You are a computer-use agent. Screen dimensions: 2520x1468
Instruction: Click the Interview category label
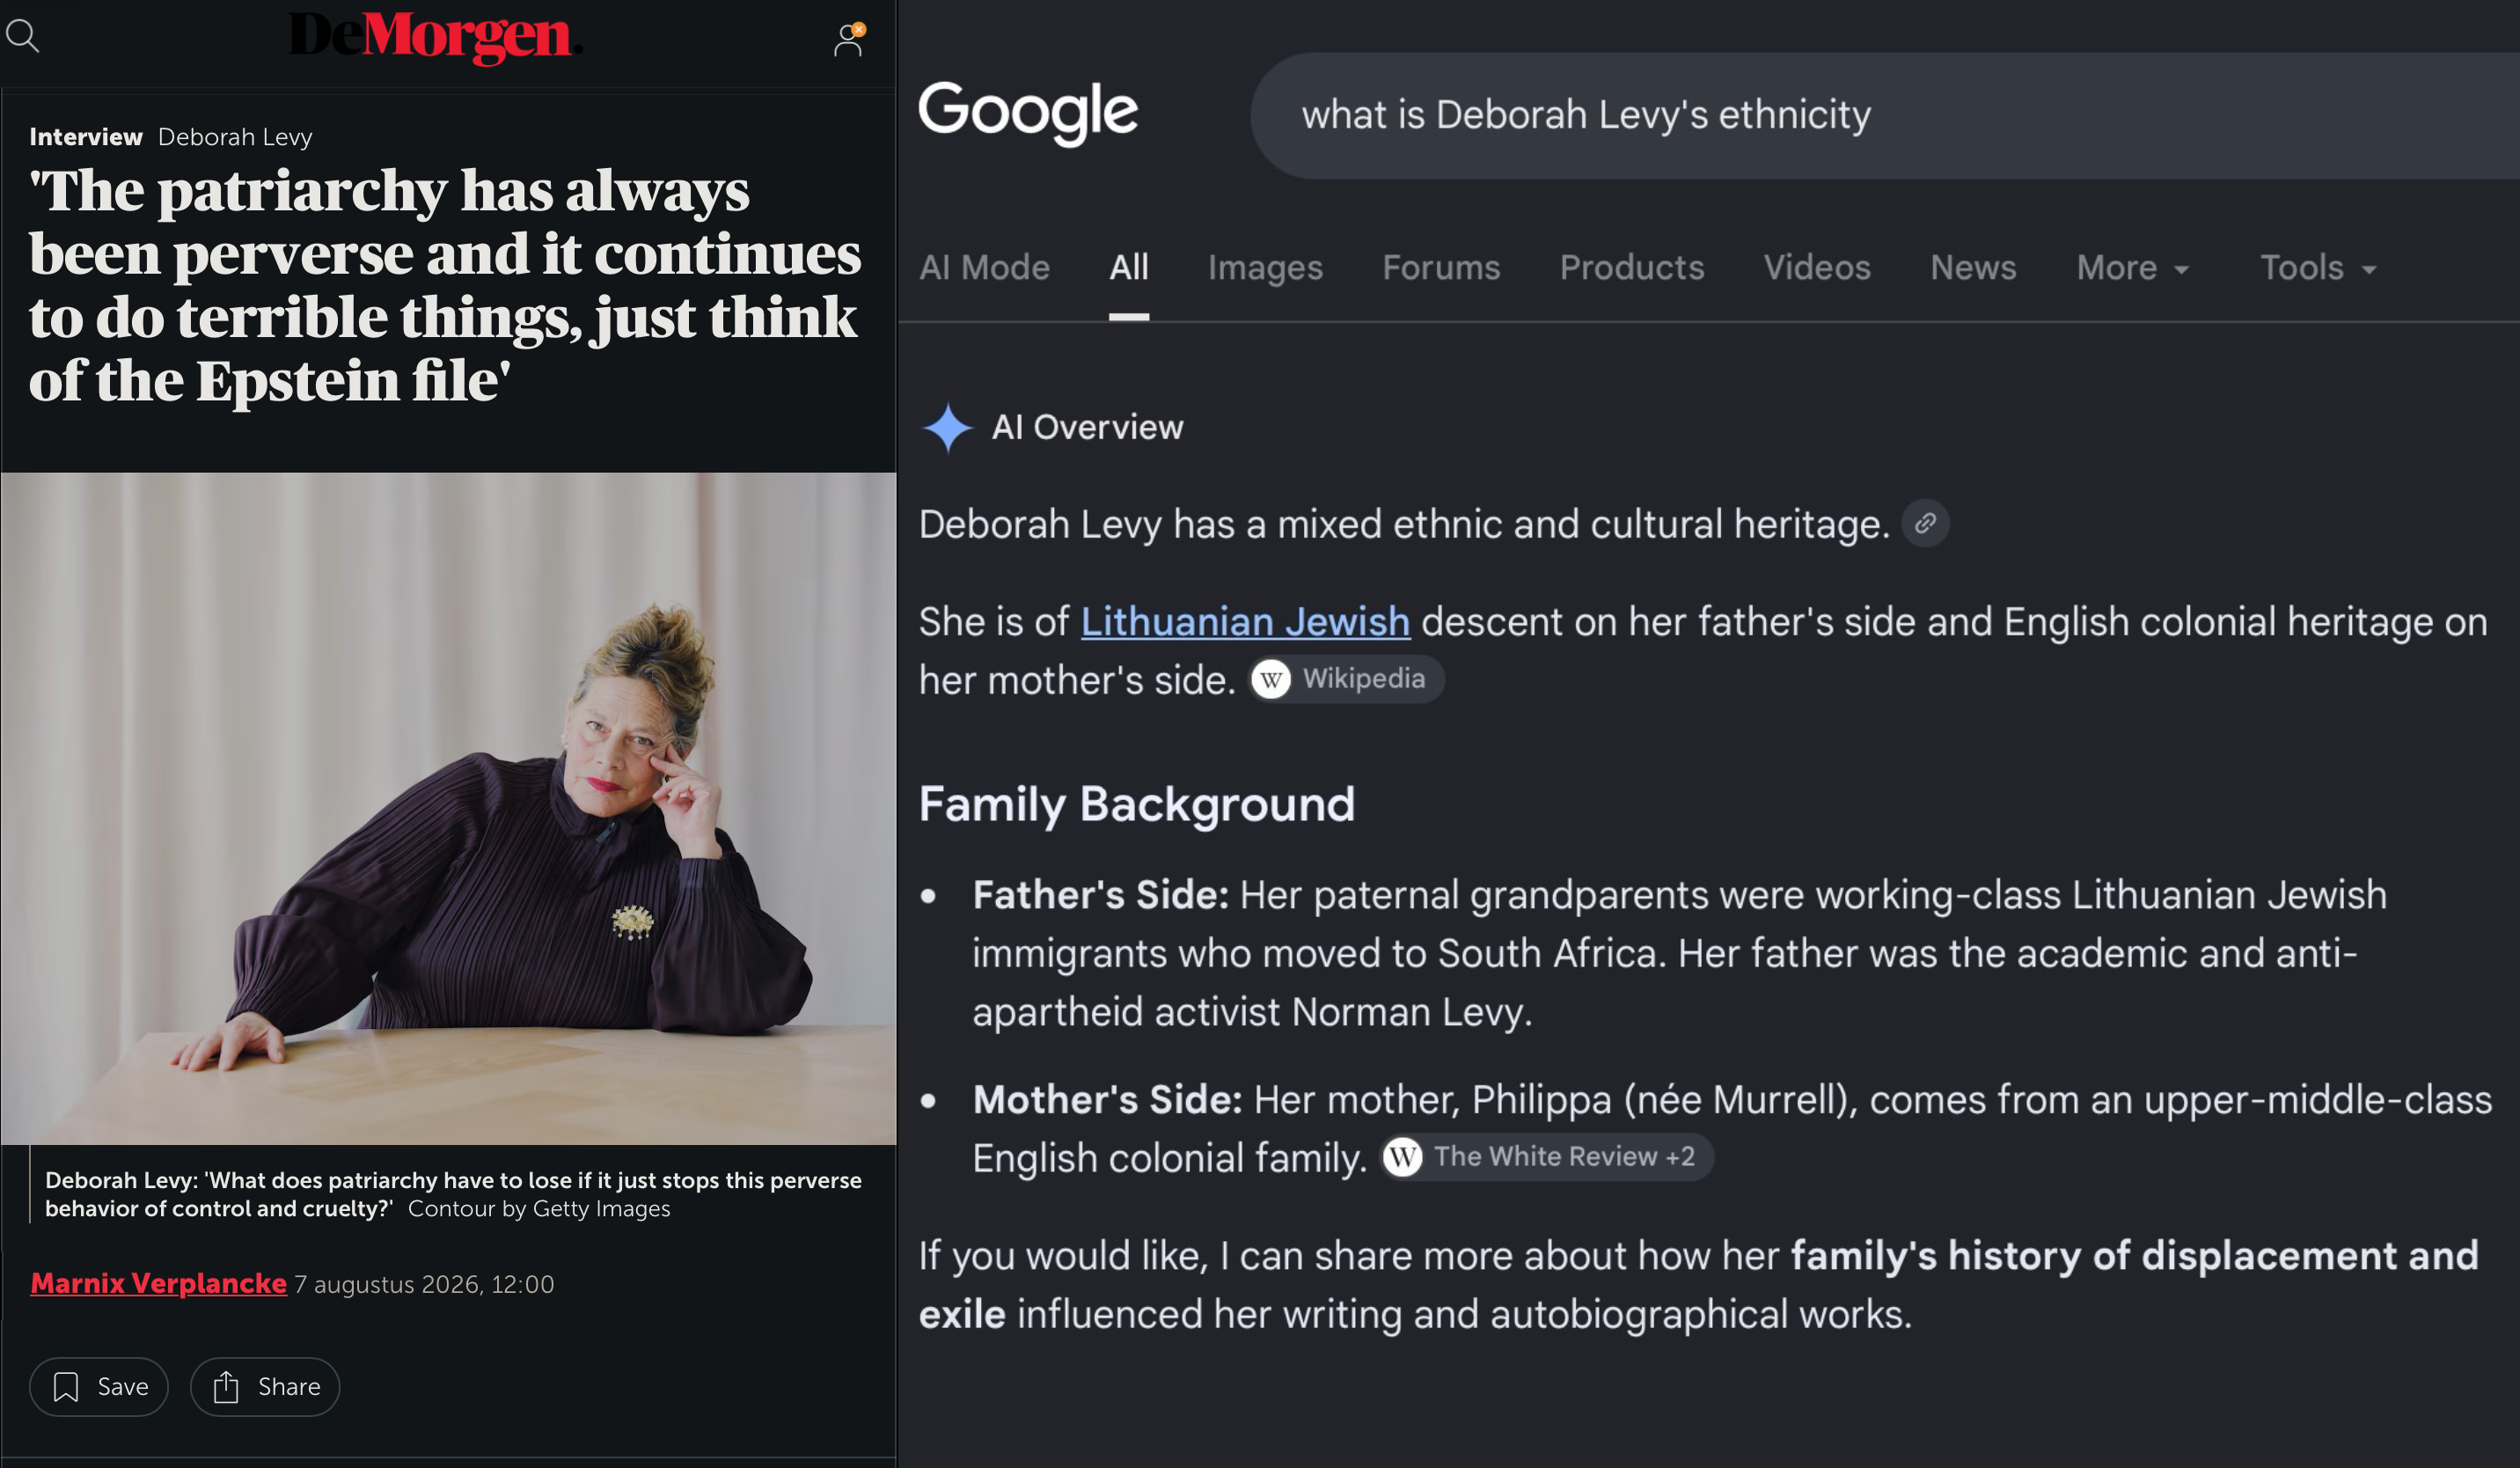[x=86, y=137]
